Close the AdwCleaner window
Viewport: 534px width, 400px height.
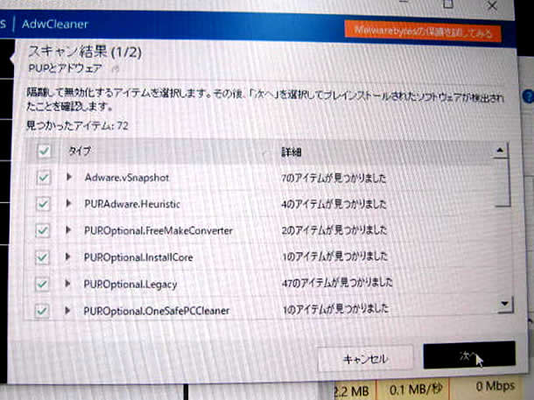point(493,5)
